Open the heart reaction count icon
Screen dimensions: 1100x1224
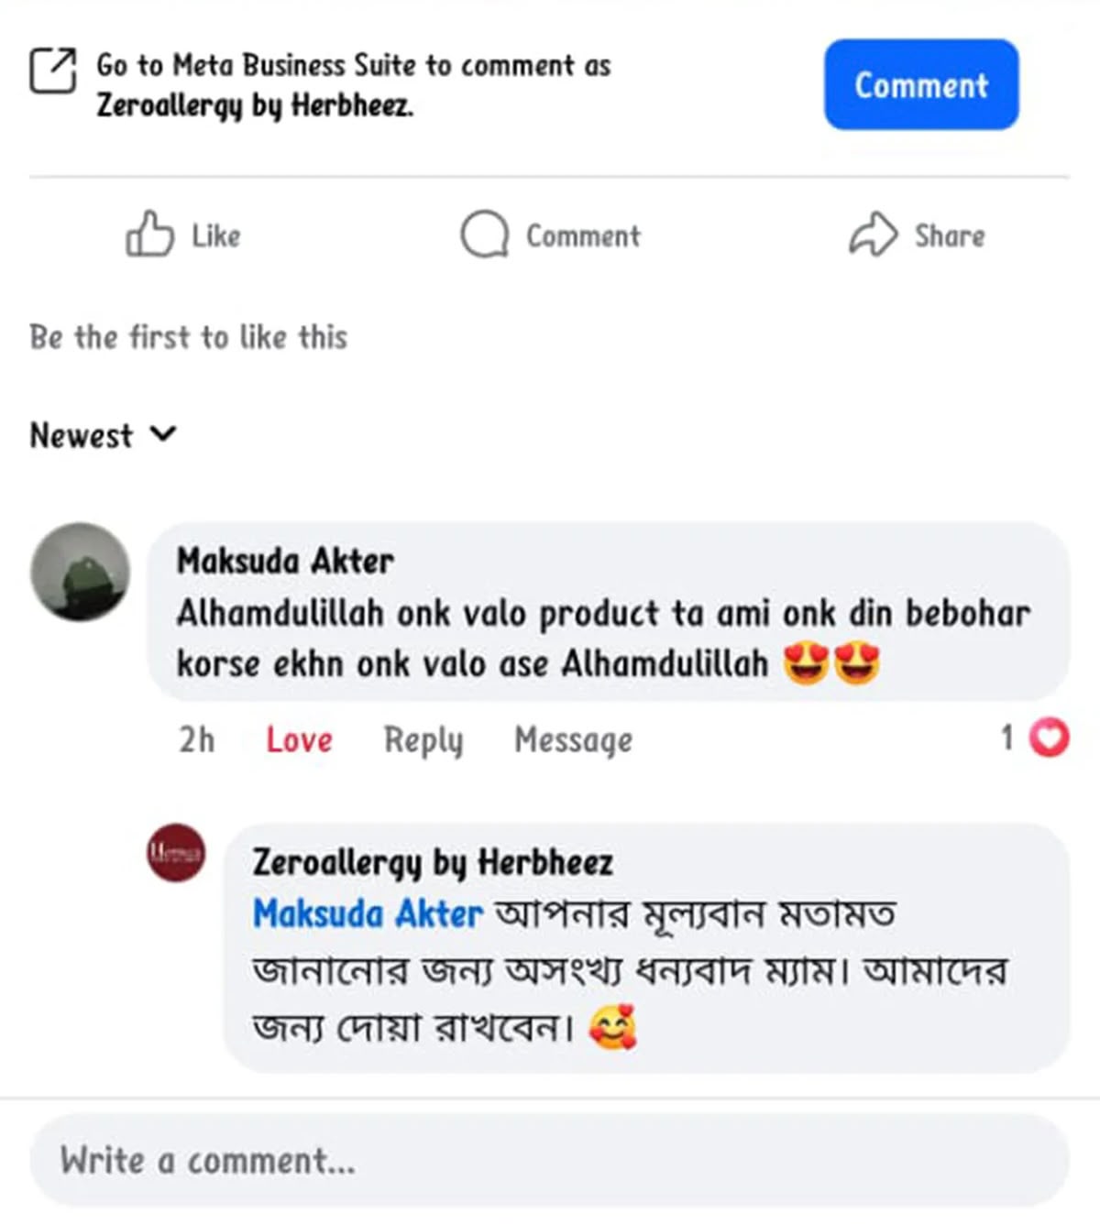[1049, 738]
